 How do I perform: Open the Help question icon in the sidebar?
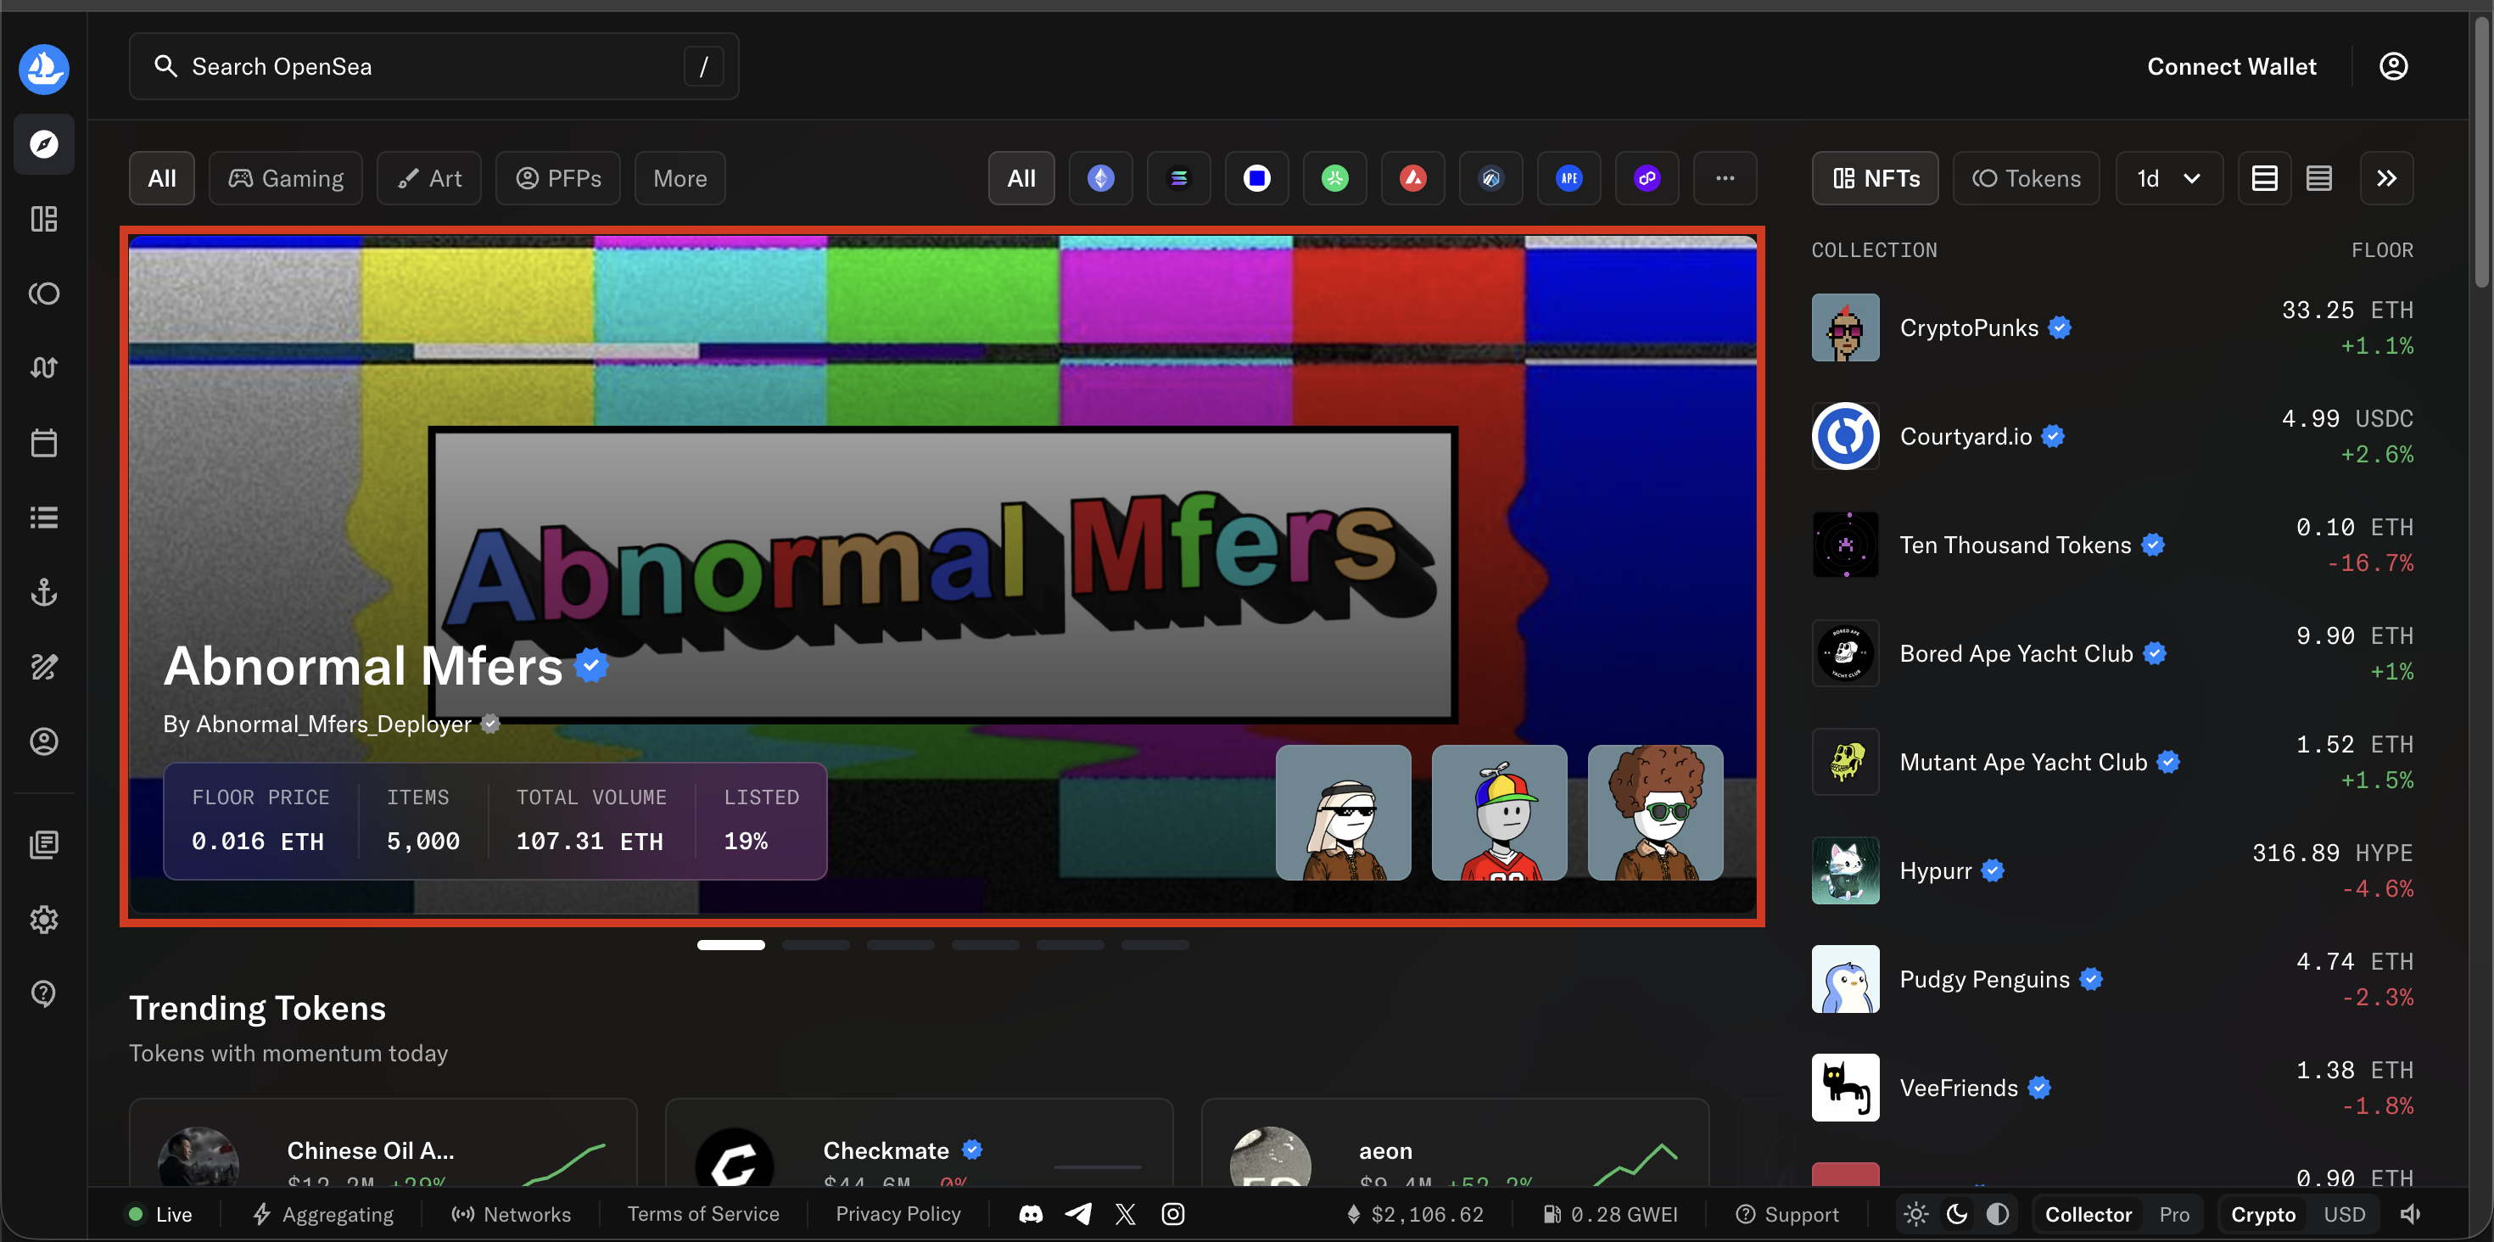tap(43, 993)
